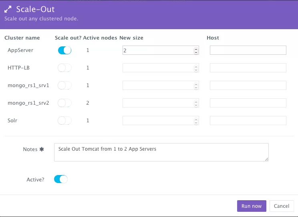Screen dimensions: 298x217
Task: Click the mongo_rs1_srv1 Host field
Action: [248, 86]
